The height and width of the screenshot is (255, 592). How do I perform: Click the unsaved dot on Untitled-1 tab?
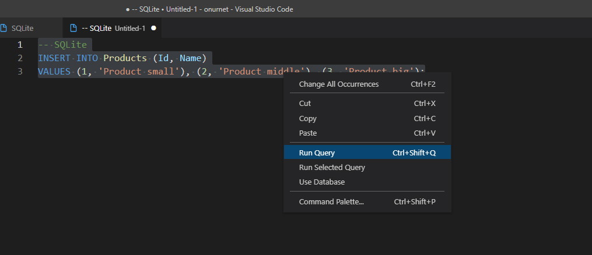pos(153,29)
